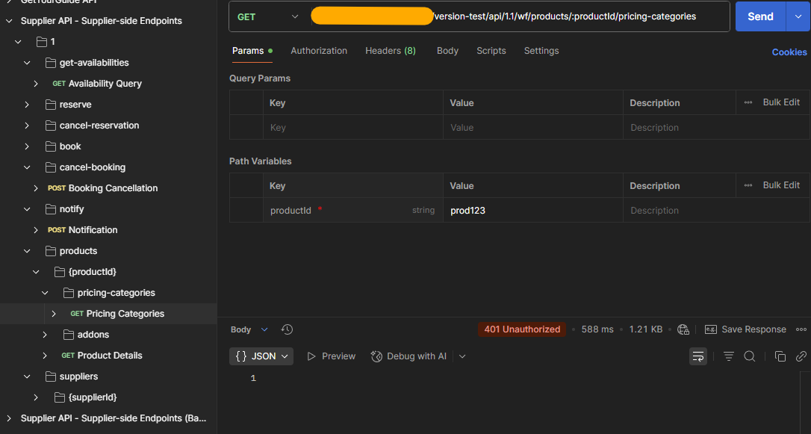Select the Pricing Categories GET request
Image resolution: width=811 pixels, height=434 pixels.
pos(117,314)
